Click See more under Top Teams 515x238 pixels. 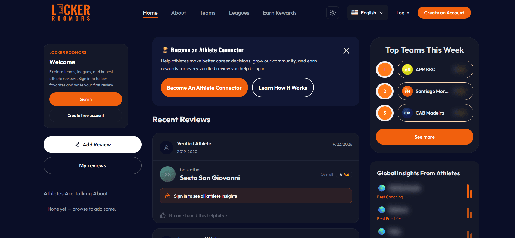coord(425,137)
